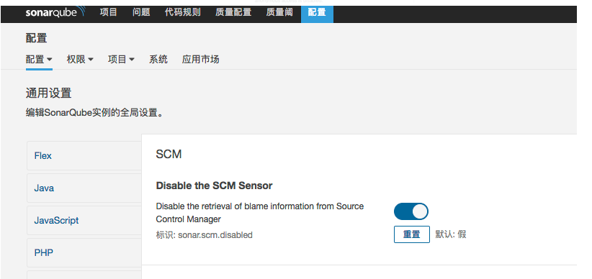Select the PHP settings category
This screenshot has width=592, height=279.
84,252
